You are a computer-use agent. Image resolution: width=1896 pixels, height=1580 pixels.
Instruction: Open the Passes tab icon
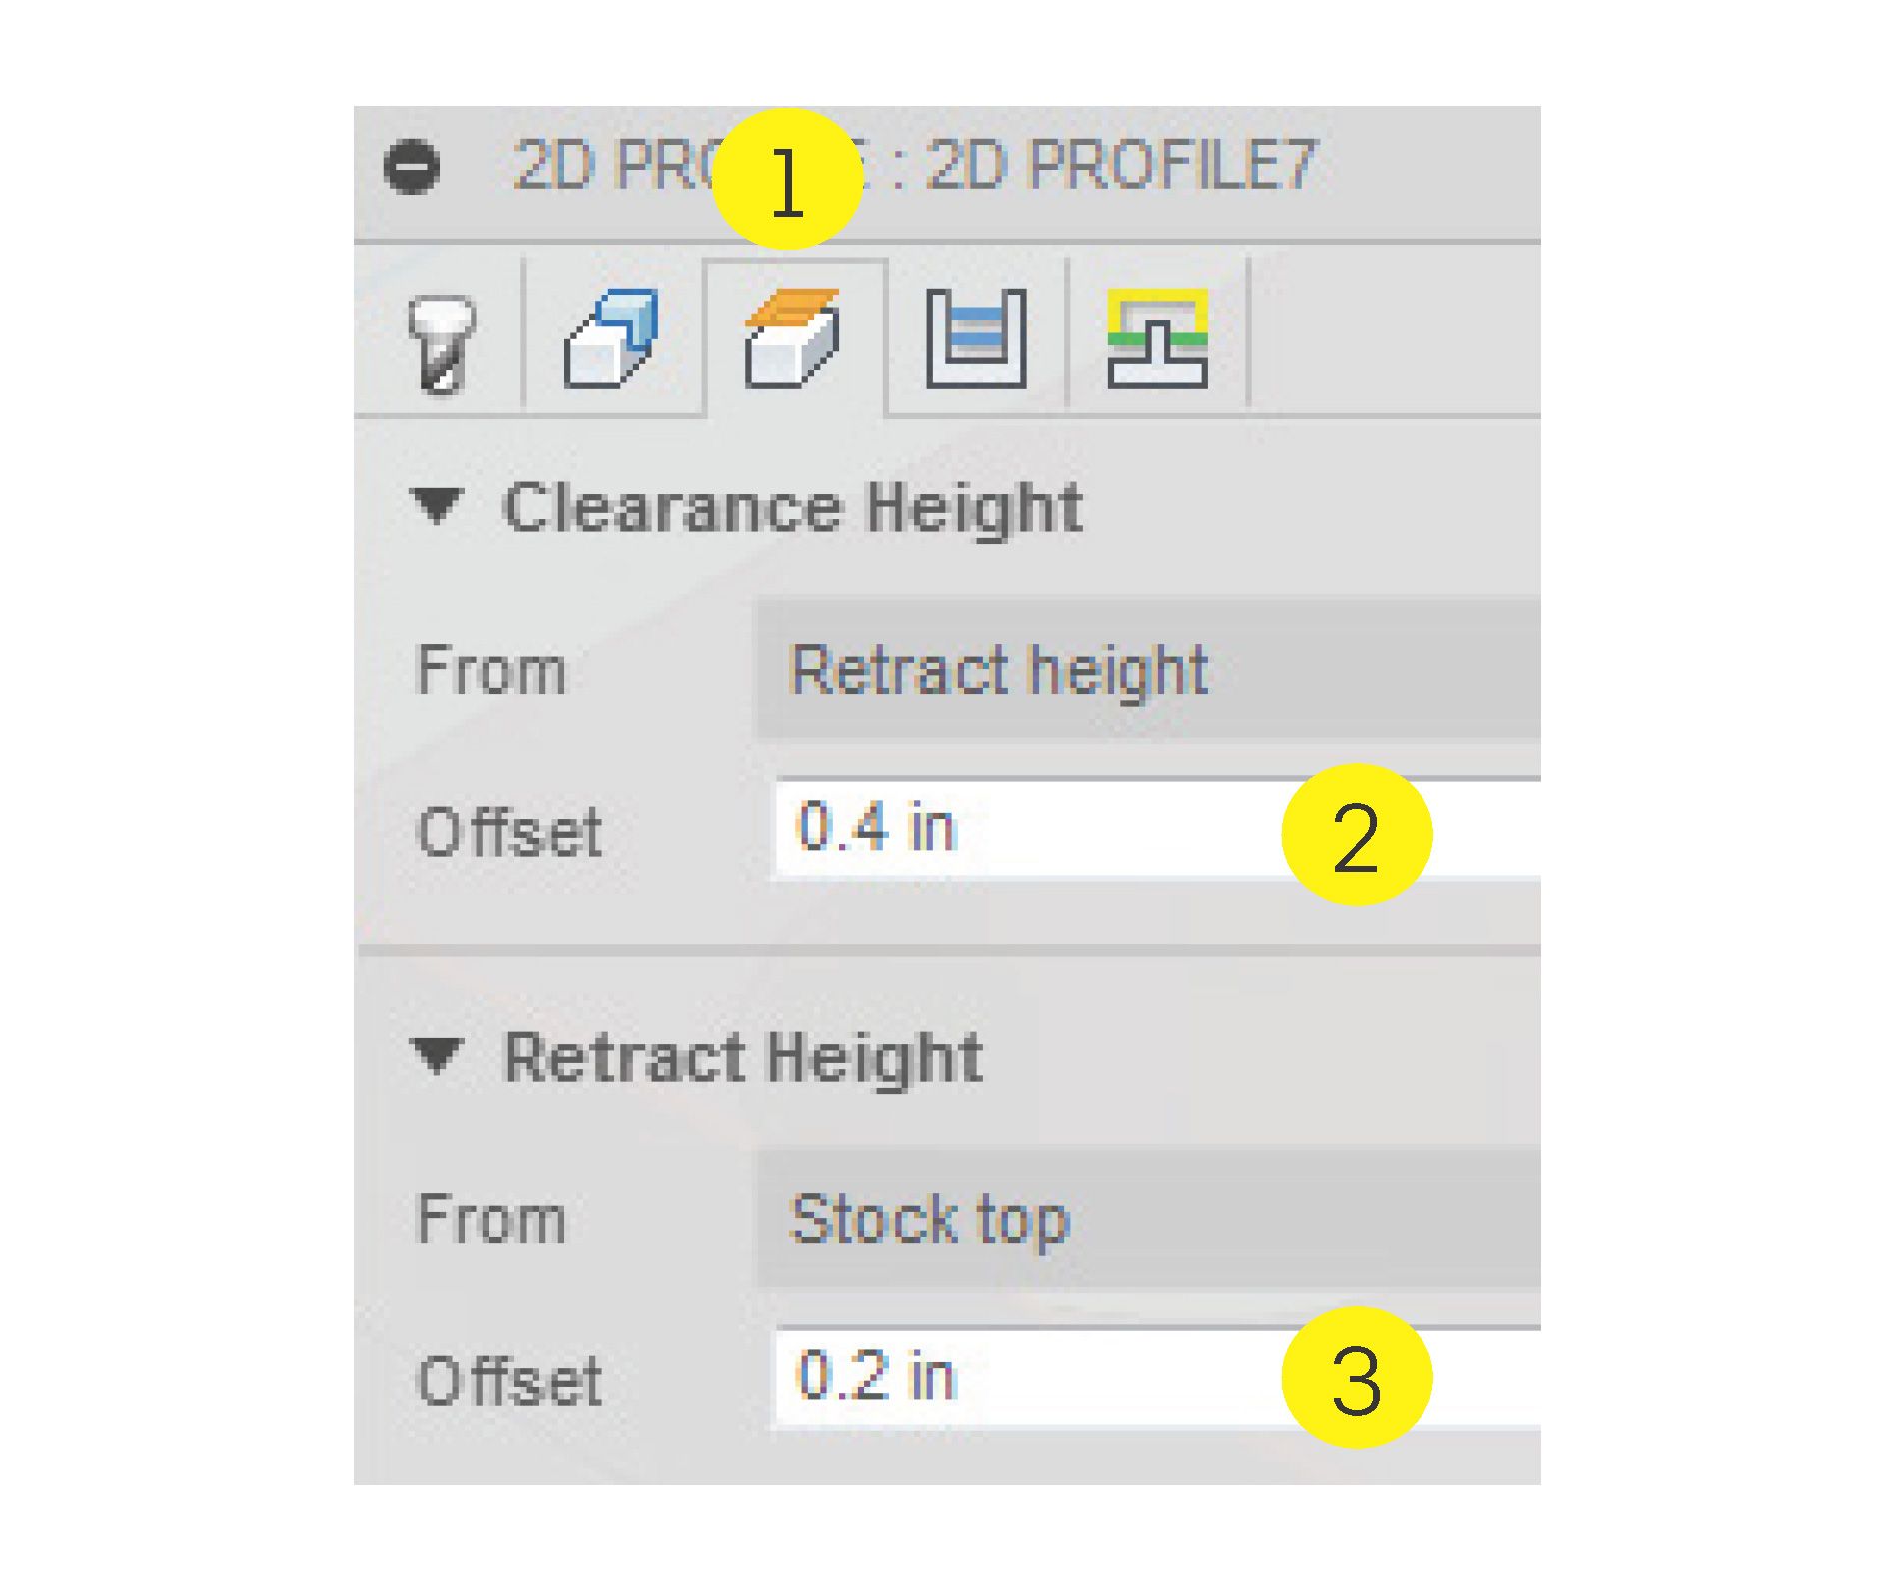pos(976,338)
